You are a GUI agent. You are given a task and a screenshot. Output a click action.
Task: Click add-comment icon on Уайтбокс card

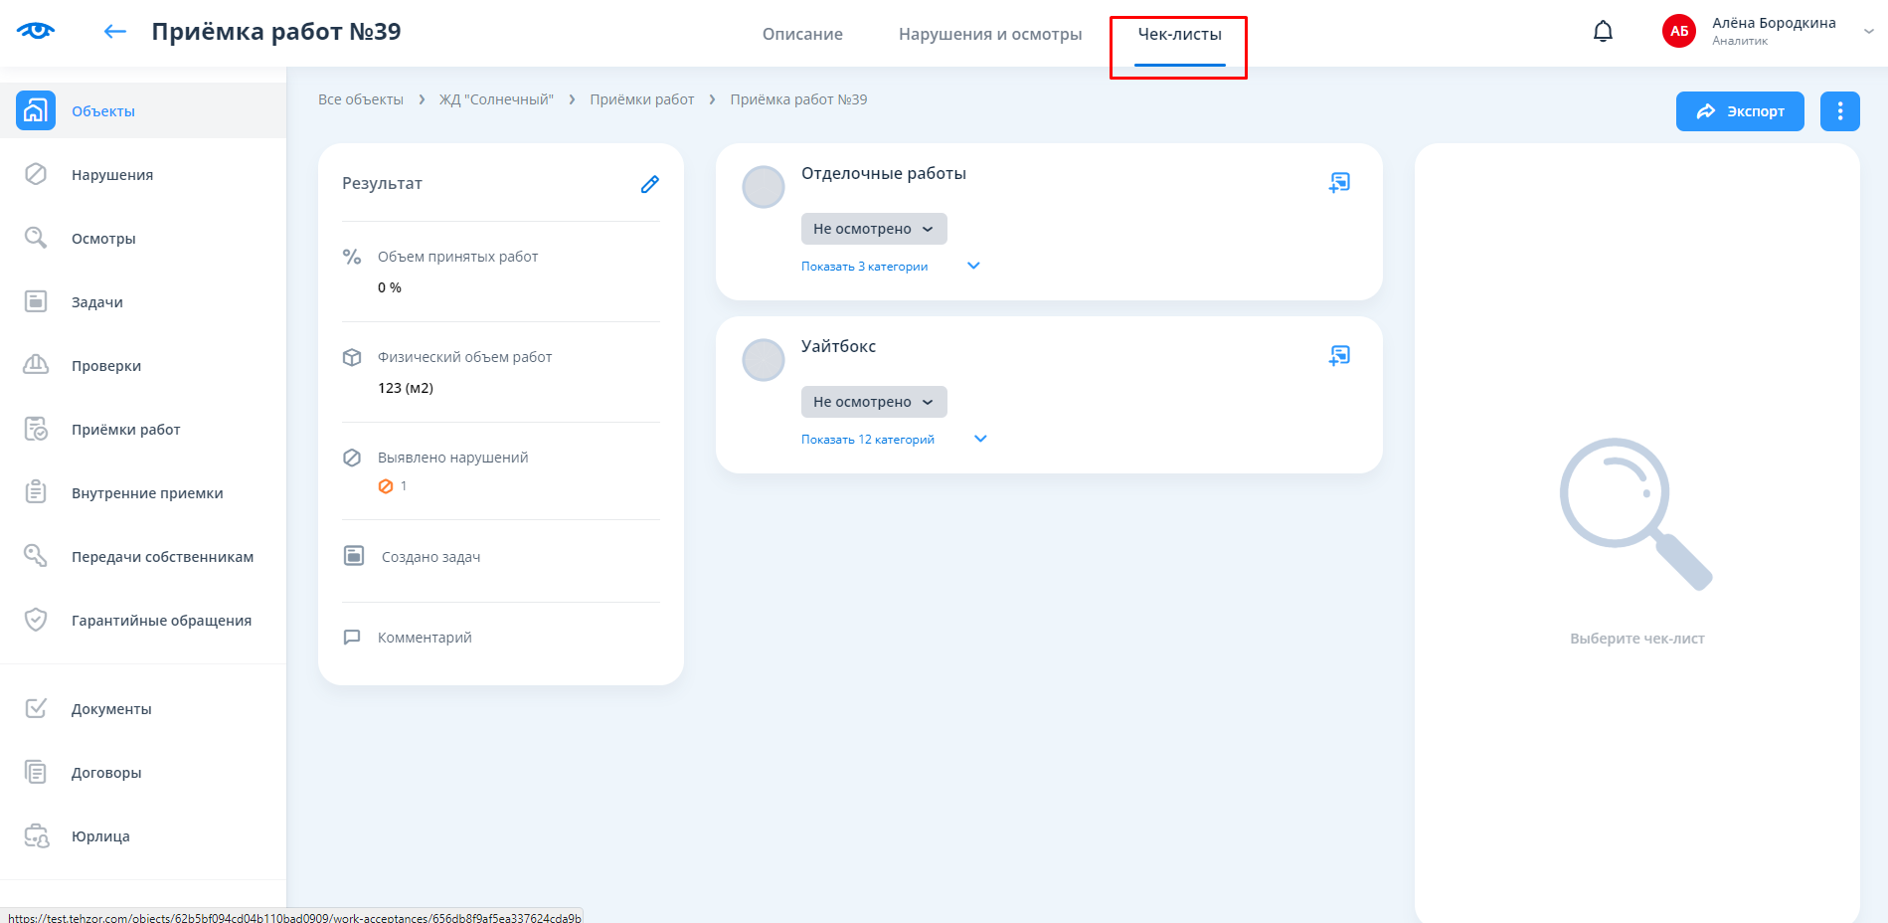pos(1339,356)
